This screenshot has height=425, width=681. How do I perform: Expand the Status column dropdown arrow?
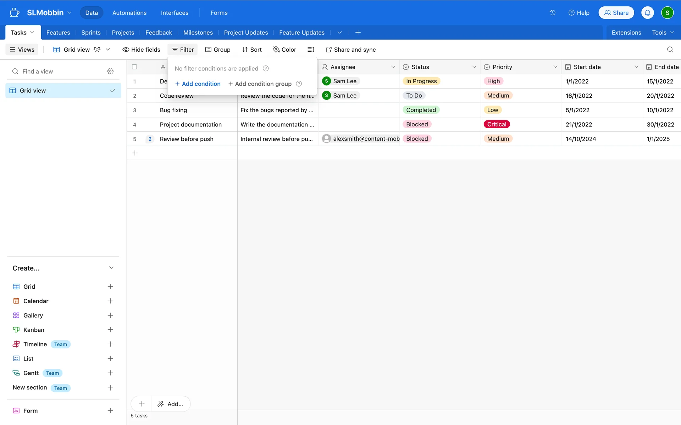(x=474, y=67)
